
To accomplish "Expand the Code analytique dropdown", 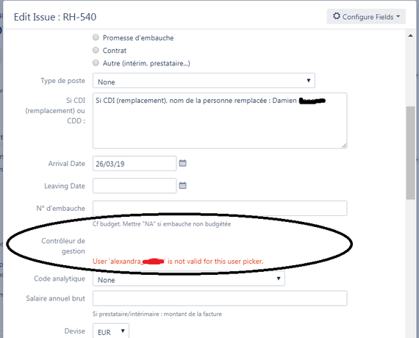I will click(x=189, y=278).
